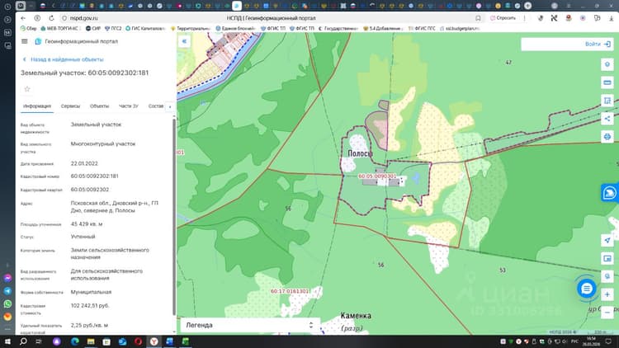Expand the Легенда panel
619x348 pixels.
(x=249, y=325)
